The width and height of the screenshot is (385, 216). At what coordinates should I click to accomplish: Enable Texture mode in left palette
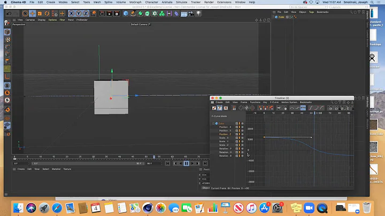click(x=7, y=39)
